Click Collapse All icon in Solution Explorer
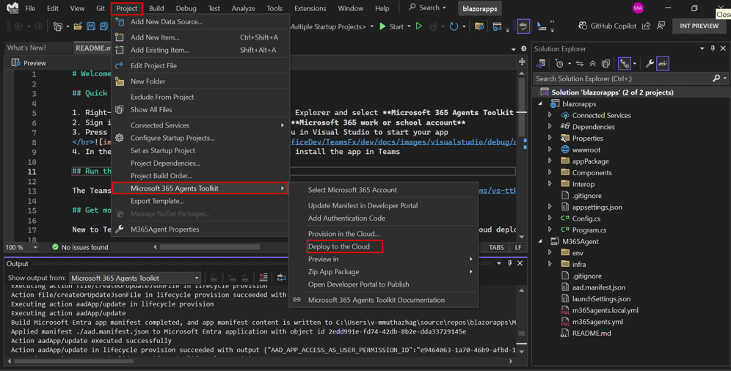This screenshot has width=731, height=371. [x=592, y=64]
